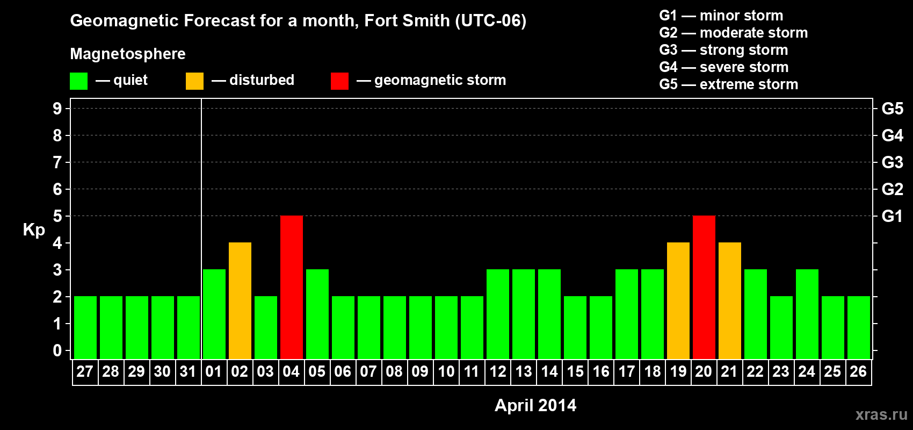The width and height of the screenshot is (913, 430).
Task: Click the orange disturbed legend swatch
Action: tap(194, 81)
